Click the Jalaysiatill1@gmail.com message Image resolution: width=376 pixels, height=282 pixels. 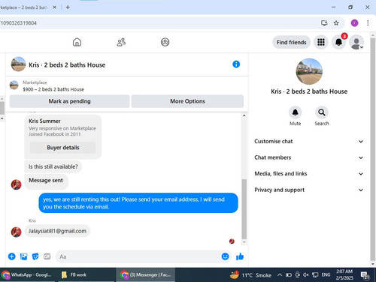[x=57, y=231]
